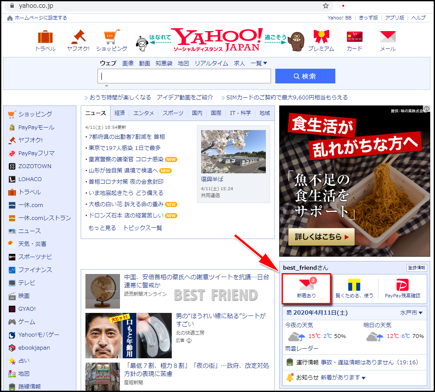Open PayPayフリマ in the sidebar

tap(36, 153)
